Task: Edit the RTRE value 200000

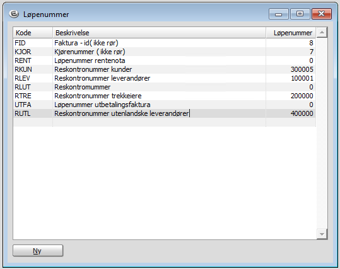Action: pos(291,96)
